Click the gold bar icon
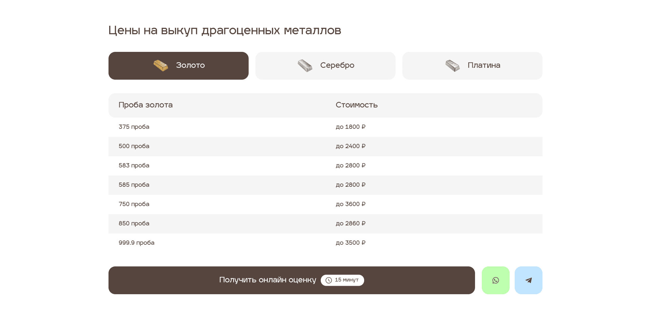The height and width of the screenshot is (322, 651). (x=161, y=65)
